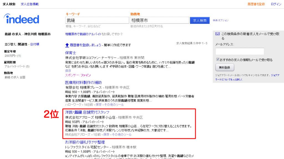Click 時給 932円 - アルバイト・パート text
This screenshot has width=284, height=159.
[85, 122]
